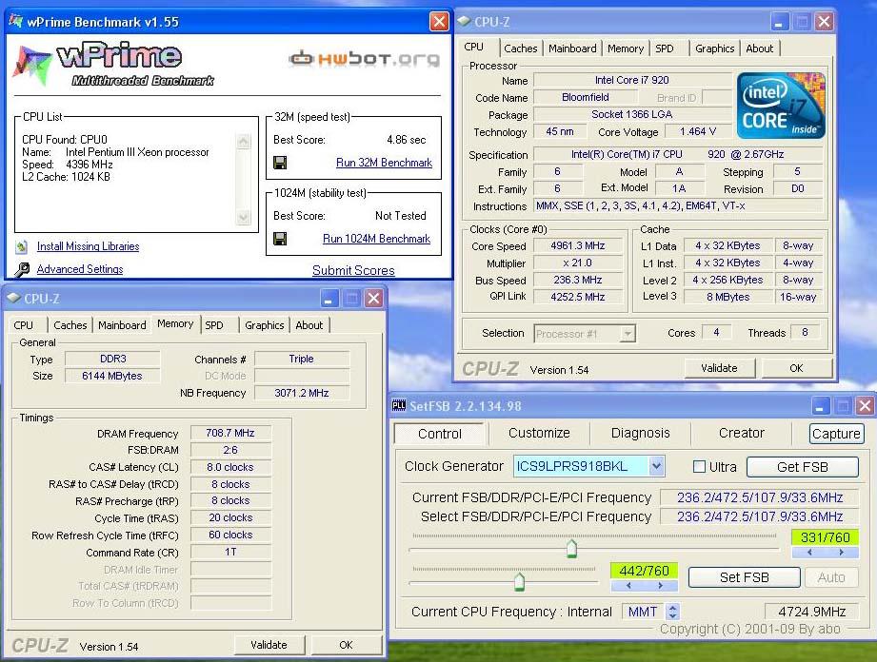Open the Customize tab in SetFSB
Image resolution: width=877 pixels, height=662 pixels.
point(539,433)
